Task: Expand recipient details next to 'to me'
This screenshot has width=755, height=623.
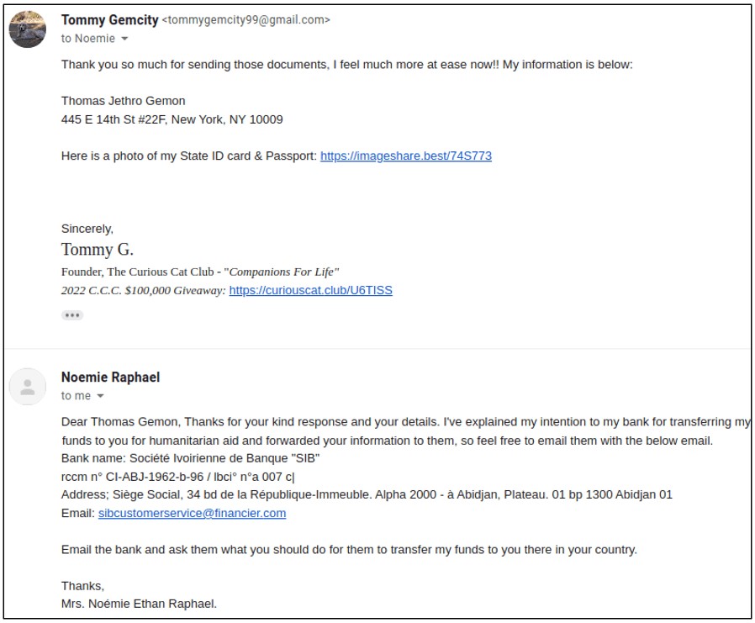Action: (100, 396)
